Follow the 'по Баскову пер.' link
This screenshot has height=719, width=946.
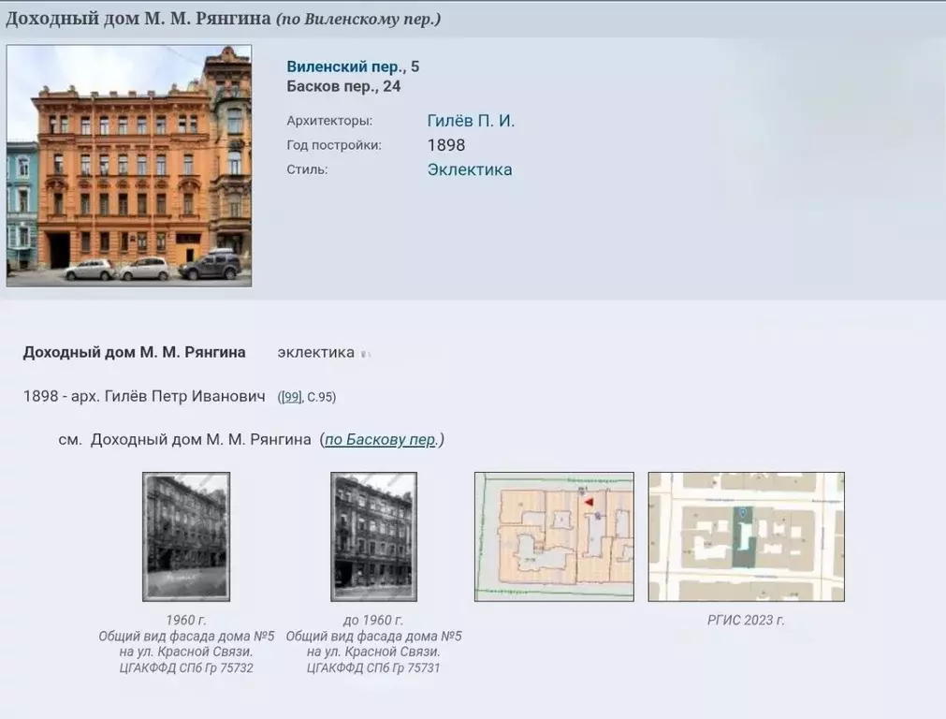point(381,440)
